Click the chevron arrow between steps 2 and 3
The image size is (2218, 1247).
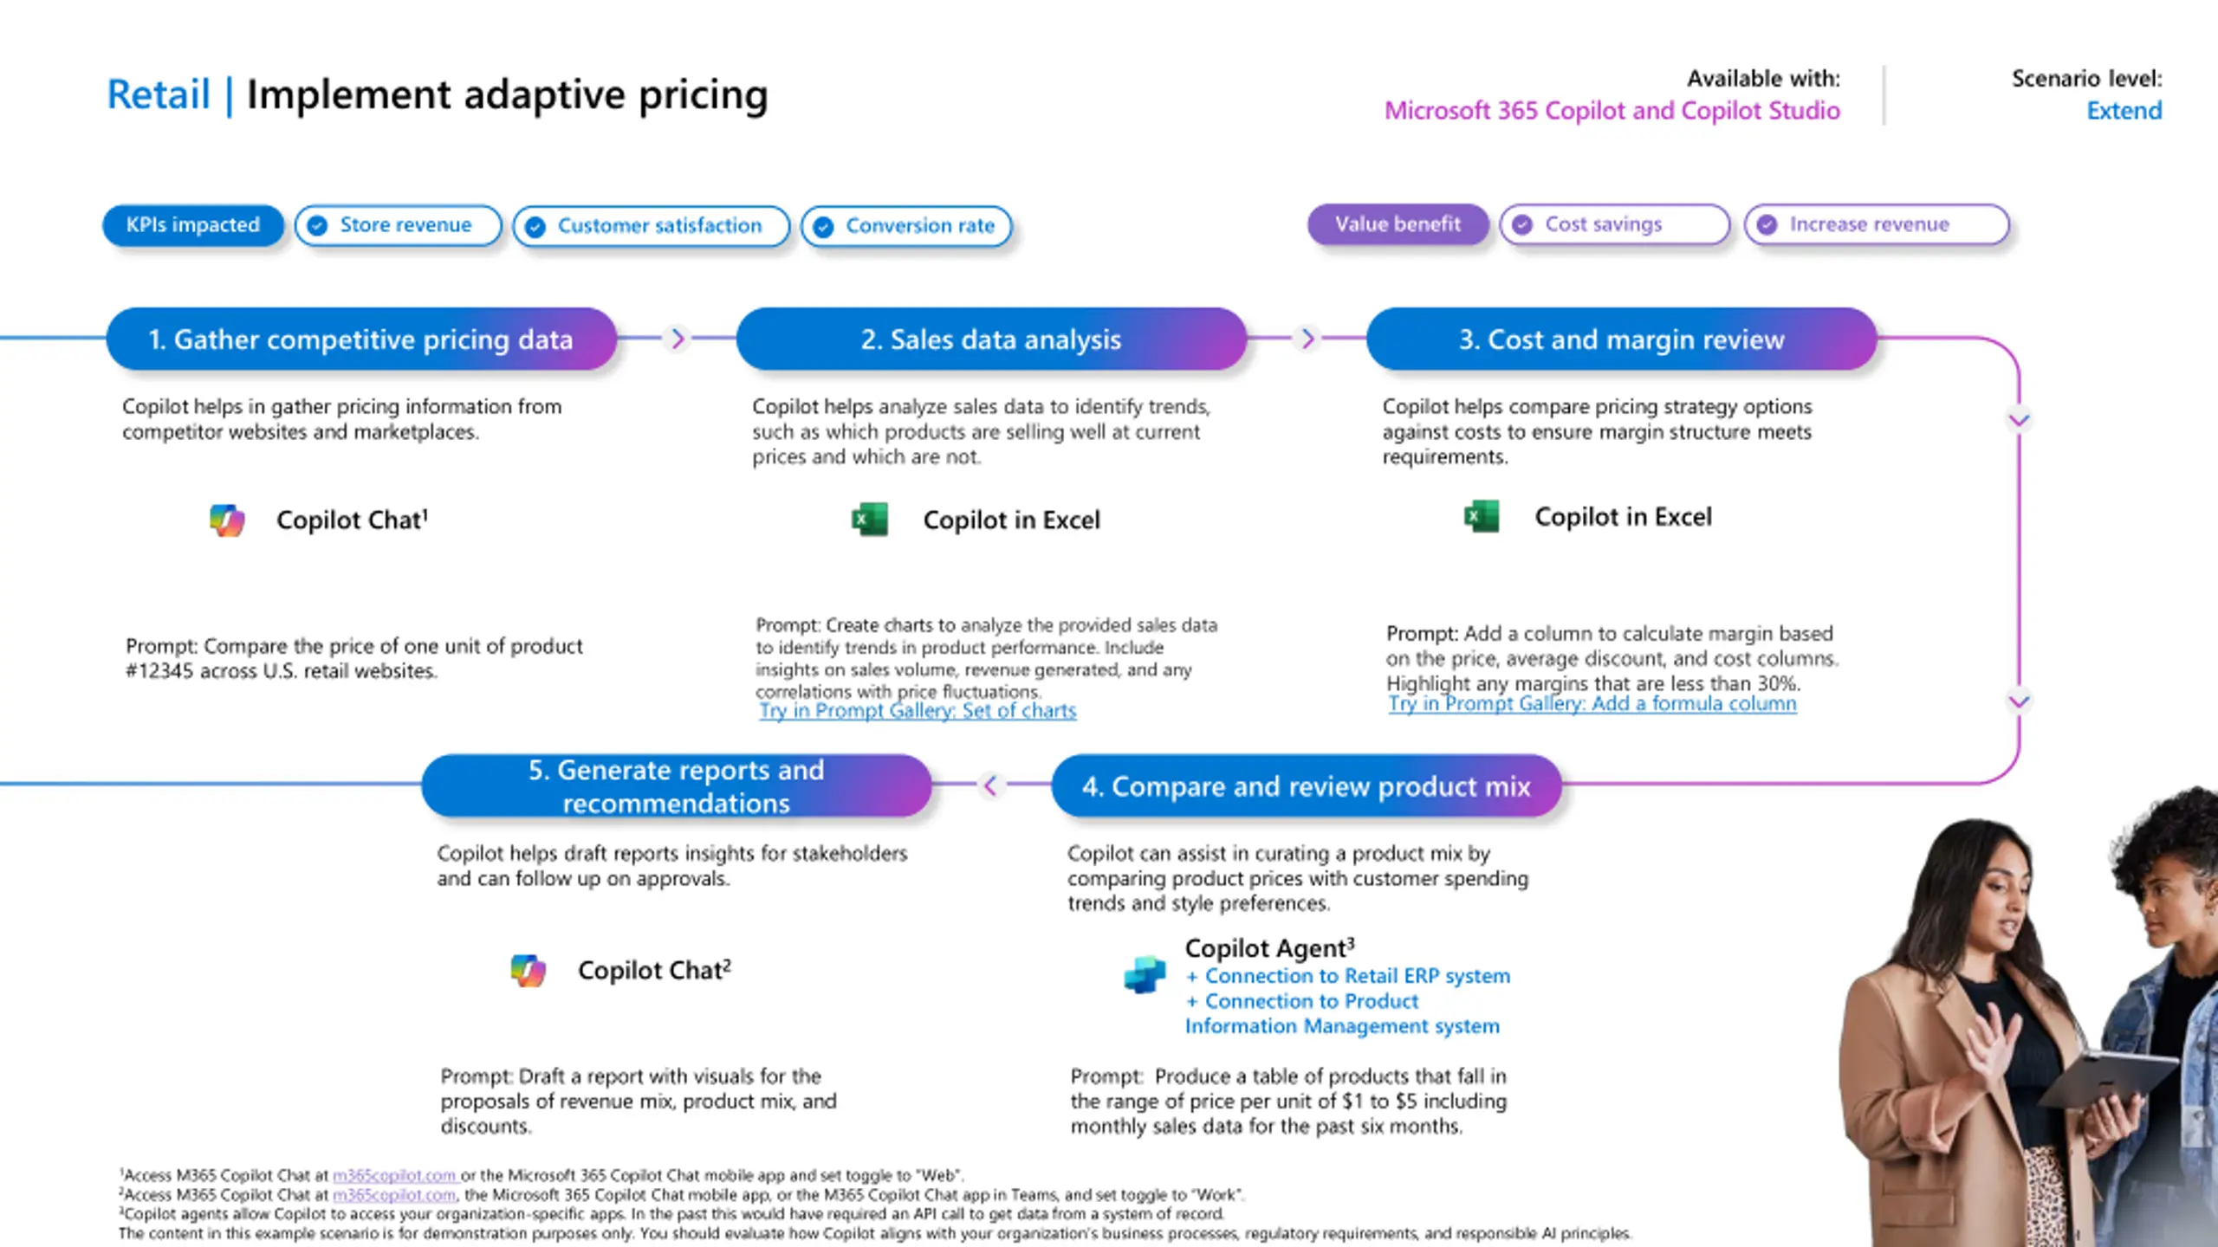click(x=1307, y=339)
